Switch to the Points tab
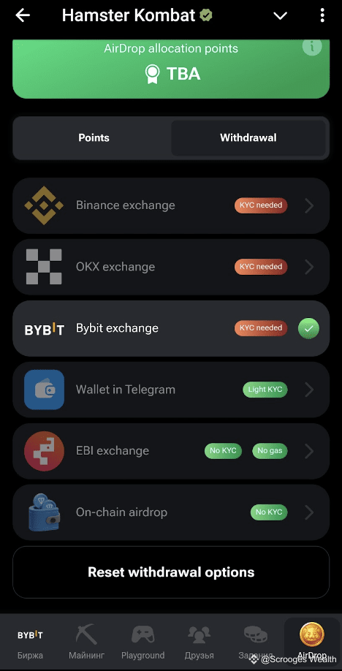The image size is (342, 671). pos(94,138)
